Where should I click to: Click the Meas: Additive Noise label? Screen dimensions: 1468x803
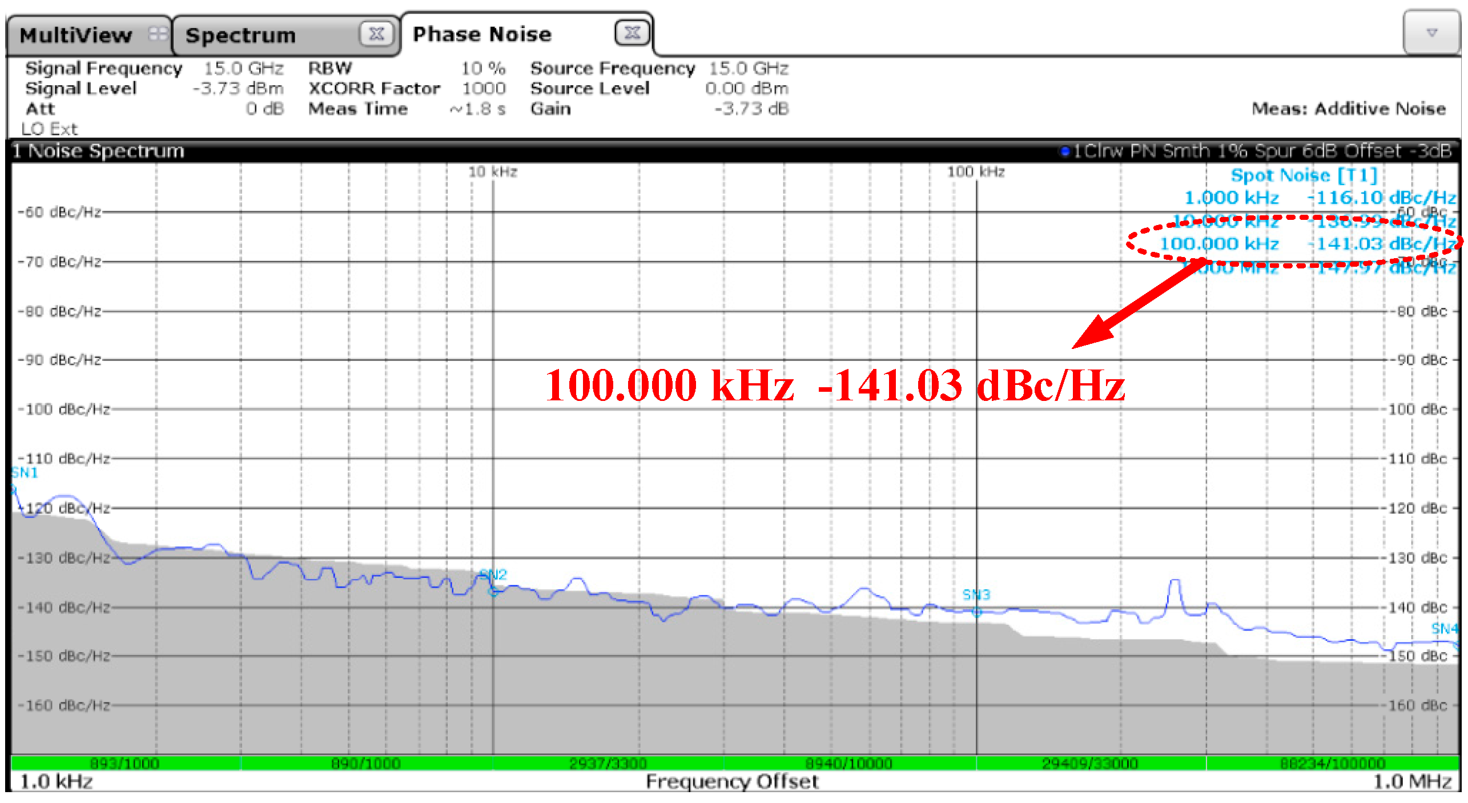click(x=1349, y=109)
